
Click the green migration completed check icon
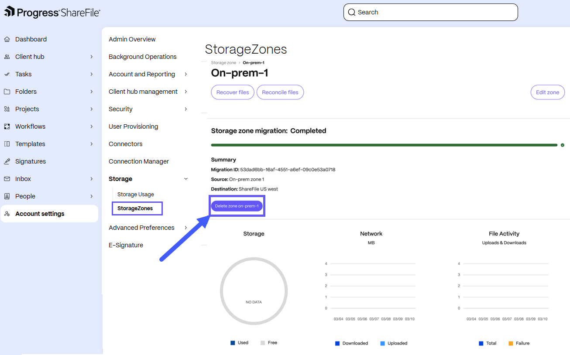(x=563, y=145)
